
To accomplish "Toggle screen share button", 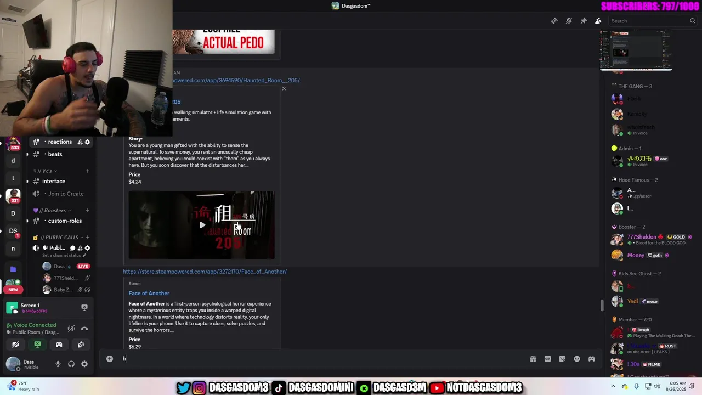I will pos(37,345).
